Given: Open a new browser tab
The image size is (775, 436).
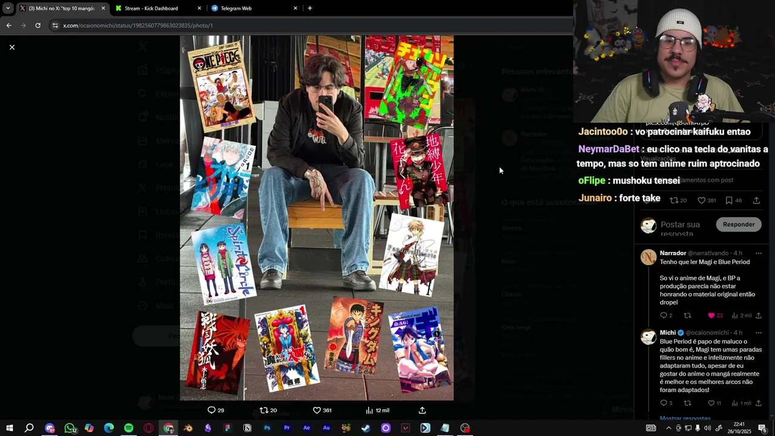Looking at the screenshot, I should (310, 8).
